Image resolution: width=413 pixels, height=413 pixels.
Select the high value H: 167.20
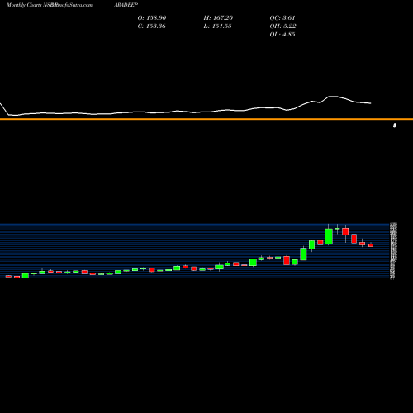(218, 18)
